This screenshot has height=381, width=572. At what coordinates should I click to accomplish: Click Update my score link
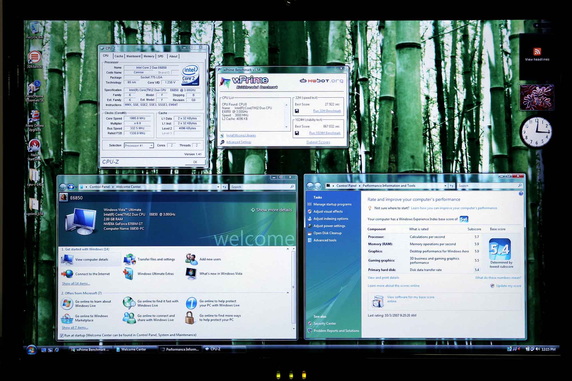[509, 286]
